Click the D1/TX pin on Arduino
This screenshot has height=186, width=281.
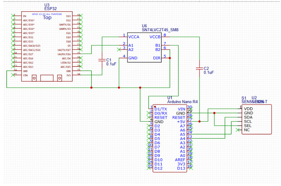pos(161,109)
